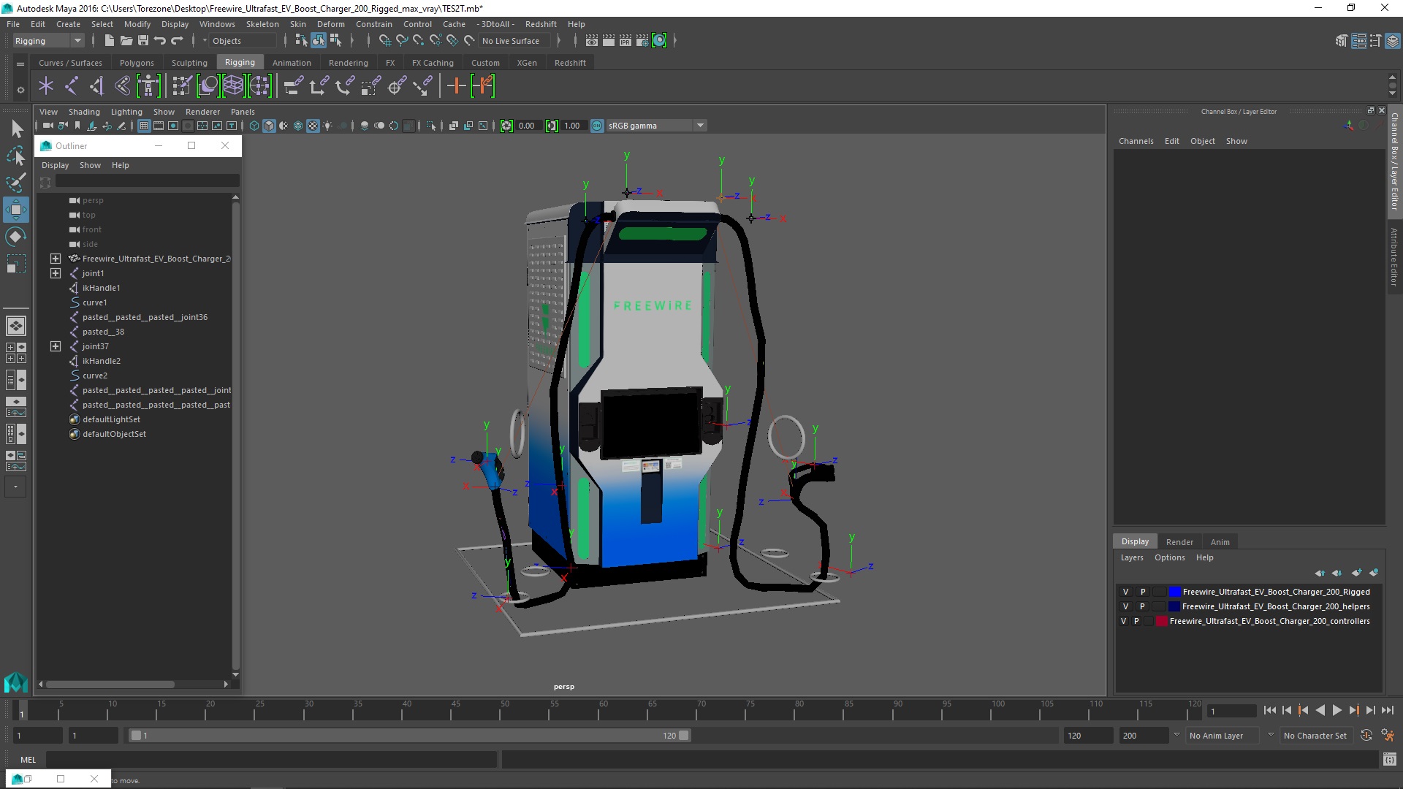Toggle visibility V of Charger_200_helpers layer
This screenshot has height=789, width=1403.
(x=1125, y=606)
